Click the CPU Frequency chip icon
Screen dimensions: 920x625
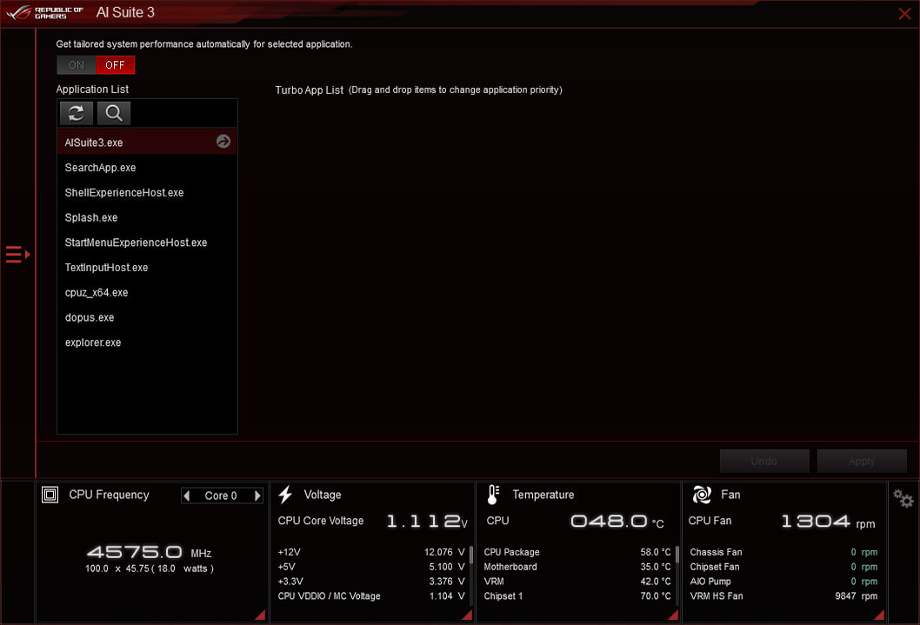(50, 495)
